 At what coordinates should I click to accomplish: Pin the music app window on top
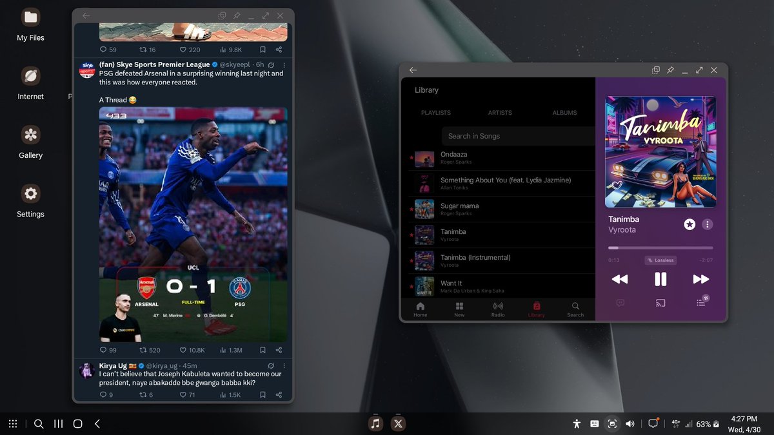click(670, 70)
